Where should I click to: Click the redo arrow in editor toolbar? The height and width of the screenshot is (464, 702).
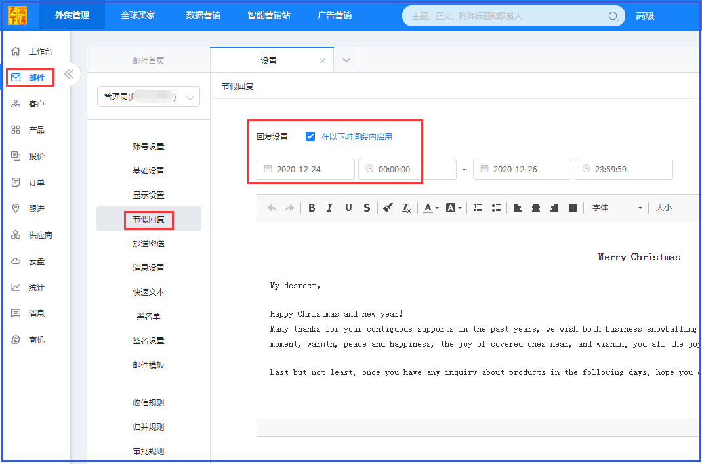[x=290, y=208]
